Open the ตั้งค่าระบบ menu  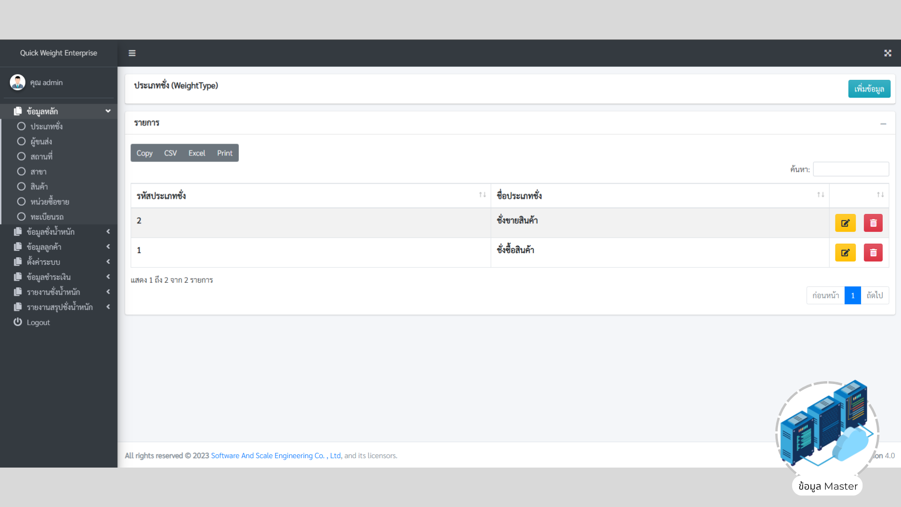click(x=59, y=261)
